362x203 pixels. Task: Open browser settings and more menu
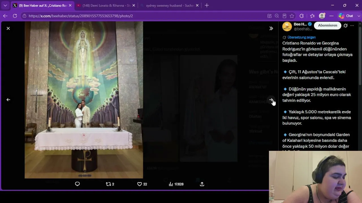331,16
